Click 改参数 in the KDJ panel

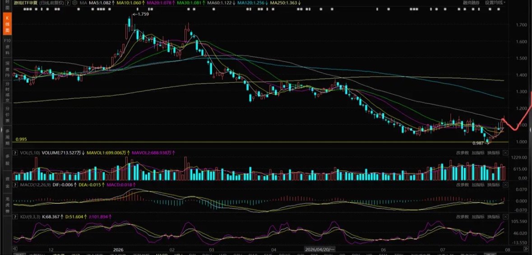(463, 216)
